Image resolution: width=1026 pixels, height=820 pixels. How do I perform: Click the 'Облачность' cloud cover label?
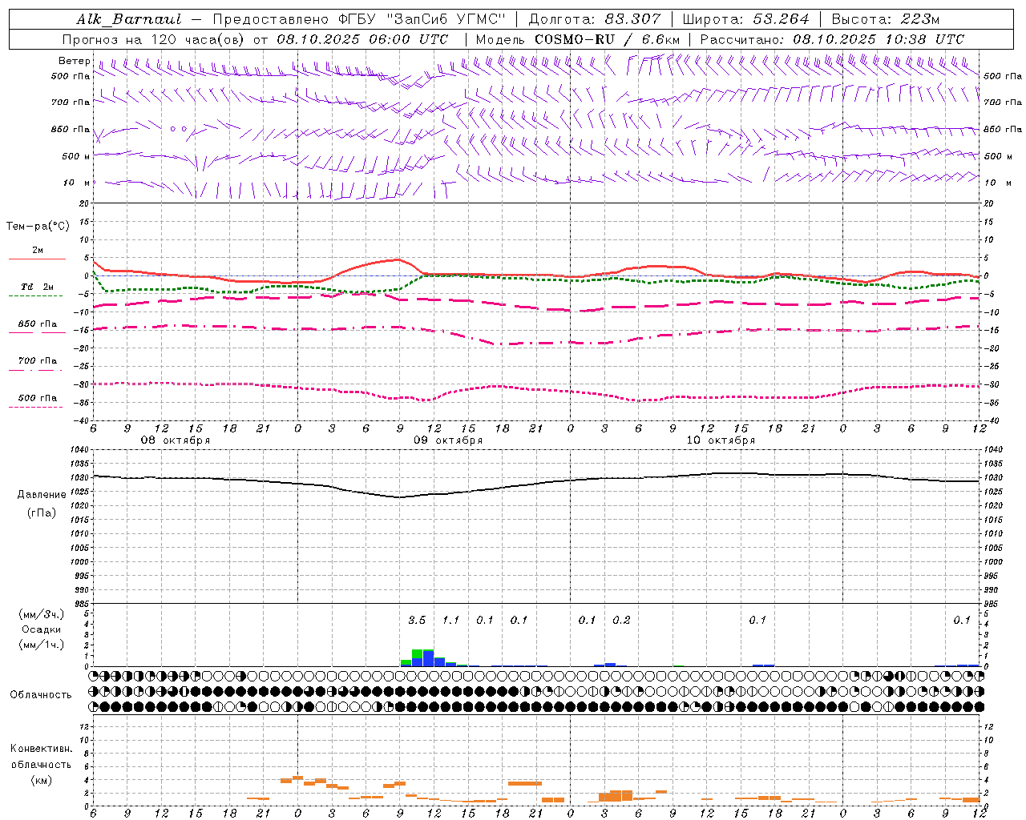(41, 695)
